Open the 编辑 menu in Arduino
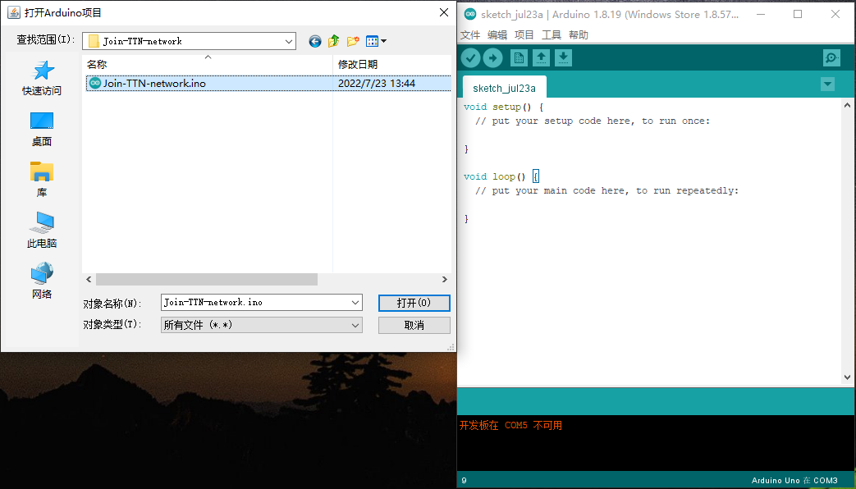 click(497, 35)
